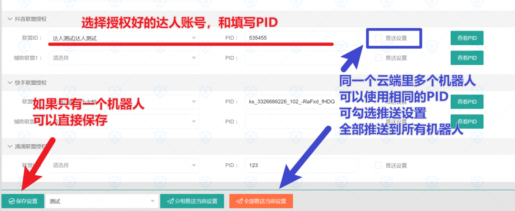Click the 保存设置 button
Image resolution: width=515 pixels, height=211 pixels.
pos(23,201)
